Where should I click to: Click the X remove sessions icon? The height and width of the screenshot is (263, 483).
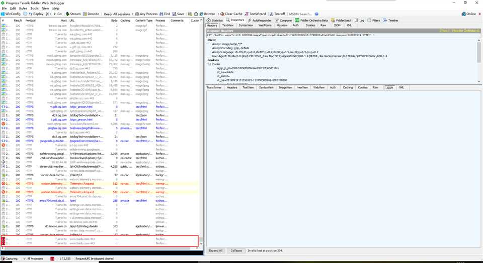(x=47, y=14)
